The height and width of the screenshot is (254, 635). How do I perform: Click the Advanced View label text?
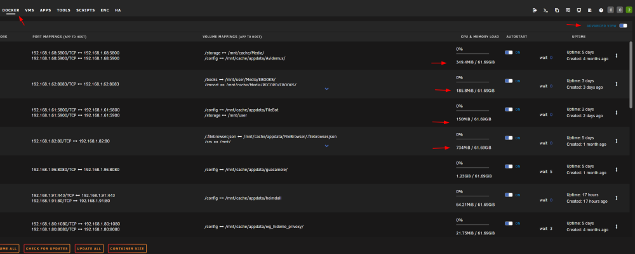(601, 26)
